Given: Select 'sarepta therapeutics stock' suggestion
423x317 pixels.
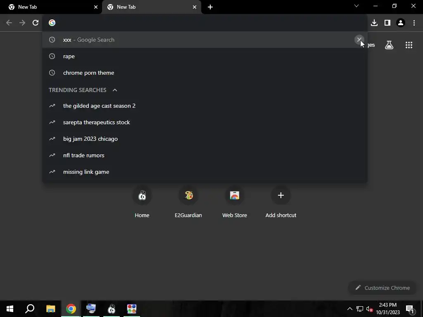Looking at the screenshot, I should [x=205, y=122].
